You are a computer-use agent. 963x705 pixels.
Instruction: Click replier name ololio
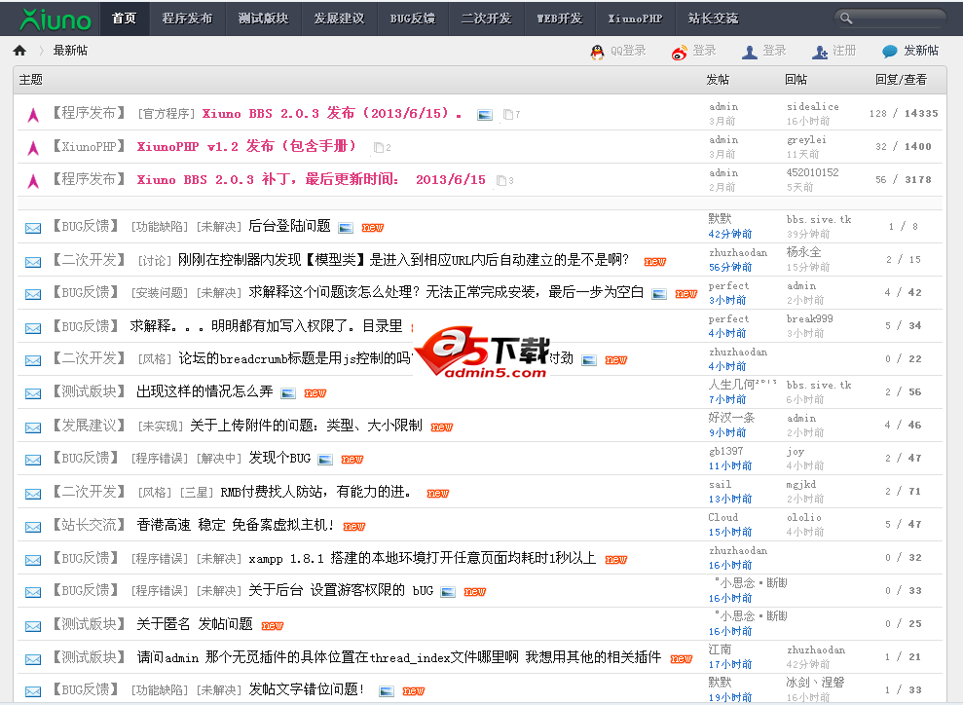pyautogui.click(x=804, y=518)
